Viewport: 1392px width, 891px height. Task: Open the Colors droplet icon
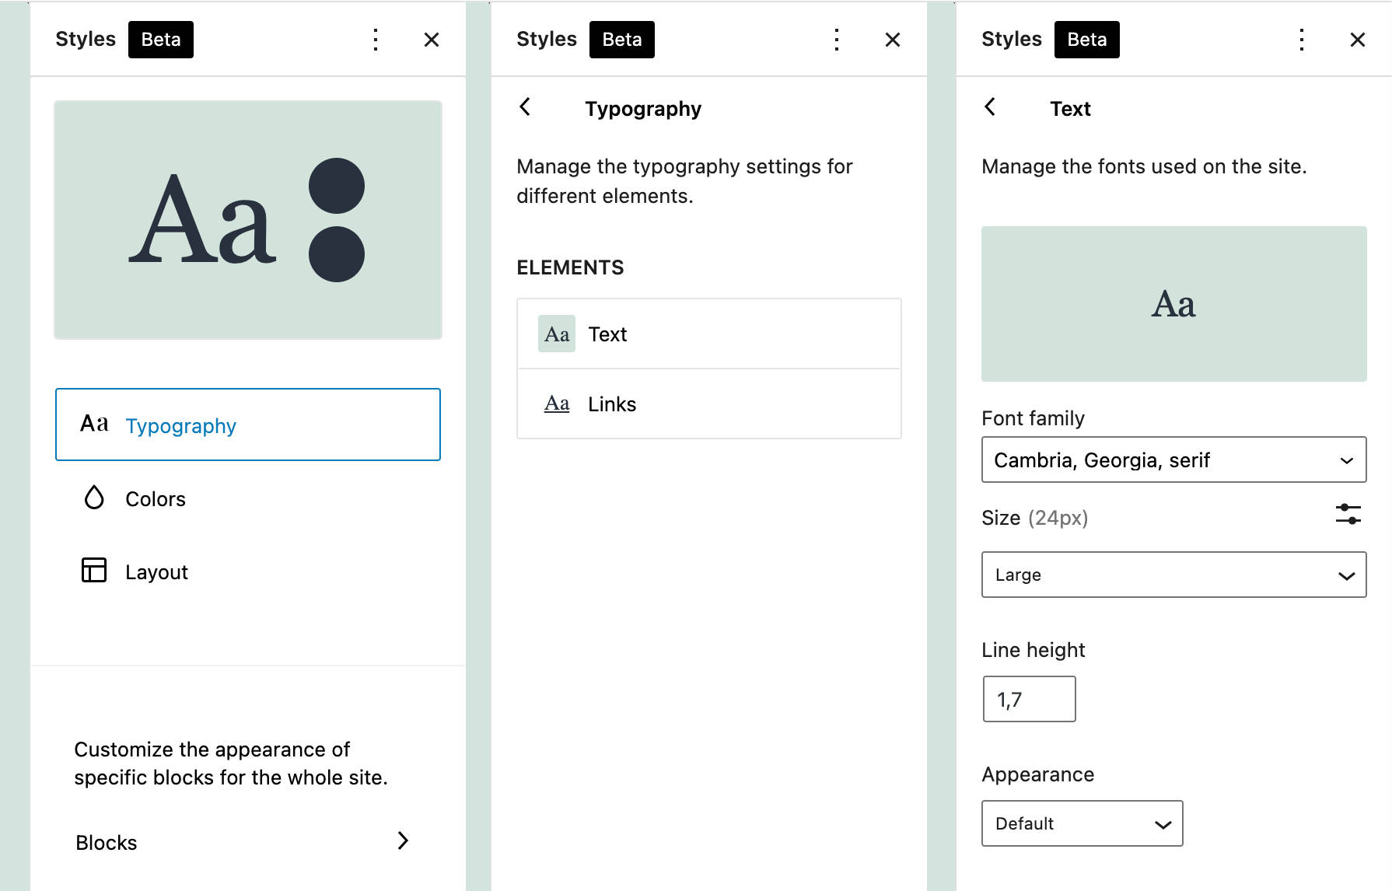(94, 498)
